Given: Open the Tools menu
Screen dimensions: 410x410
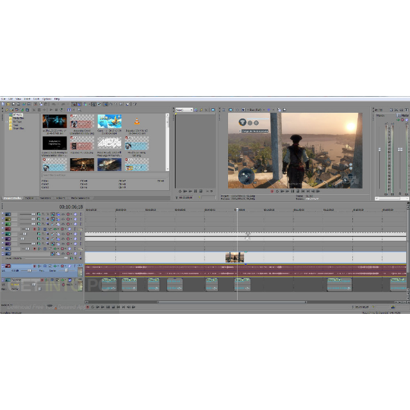Looking at the screenshot, I should pos(37,99).
